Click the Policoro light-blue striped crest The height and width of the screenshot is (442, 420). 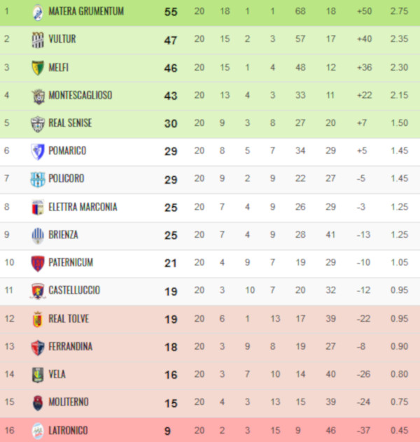pos(38,179)
